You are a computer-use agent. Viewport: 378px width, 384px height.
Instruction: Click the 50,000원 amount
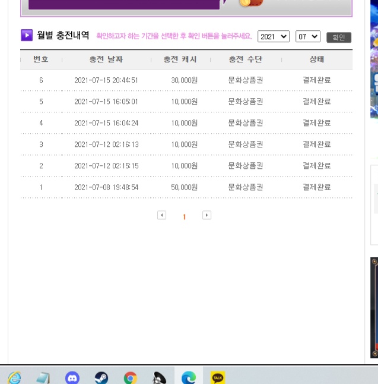point(184,187)
